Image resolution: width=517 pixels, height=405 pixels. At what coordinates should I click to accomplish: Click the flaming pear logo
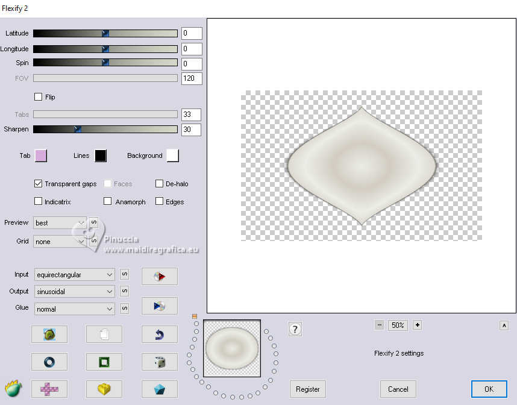pyautogui.click(x=13, y=388)
